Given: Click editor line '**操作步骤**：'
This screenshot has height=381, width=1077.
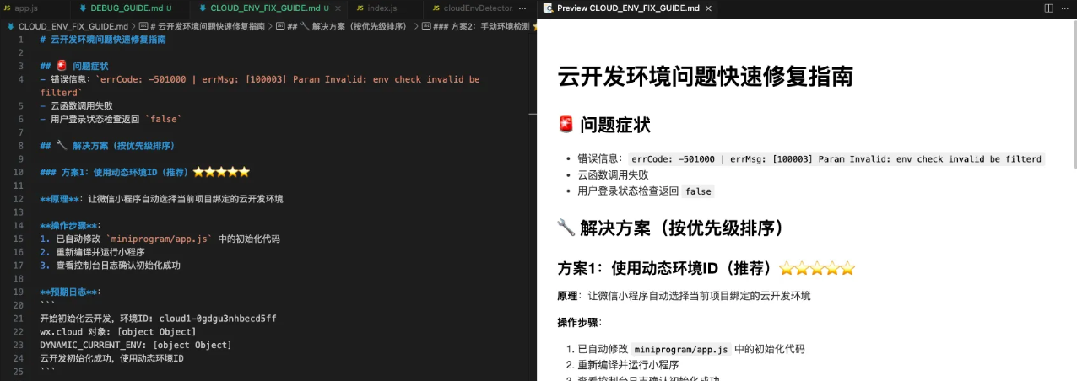Looking at the screenshot, I should [70, 226].
